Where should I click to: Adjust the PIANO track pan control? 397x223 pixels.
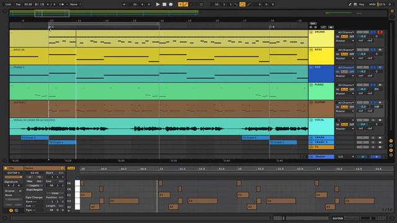377,89
